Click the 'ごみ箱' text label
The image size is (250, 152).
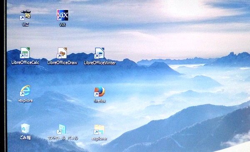coord(25,137)
